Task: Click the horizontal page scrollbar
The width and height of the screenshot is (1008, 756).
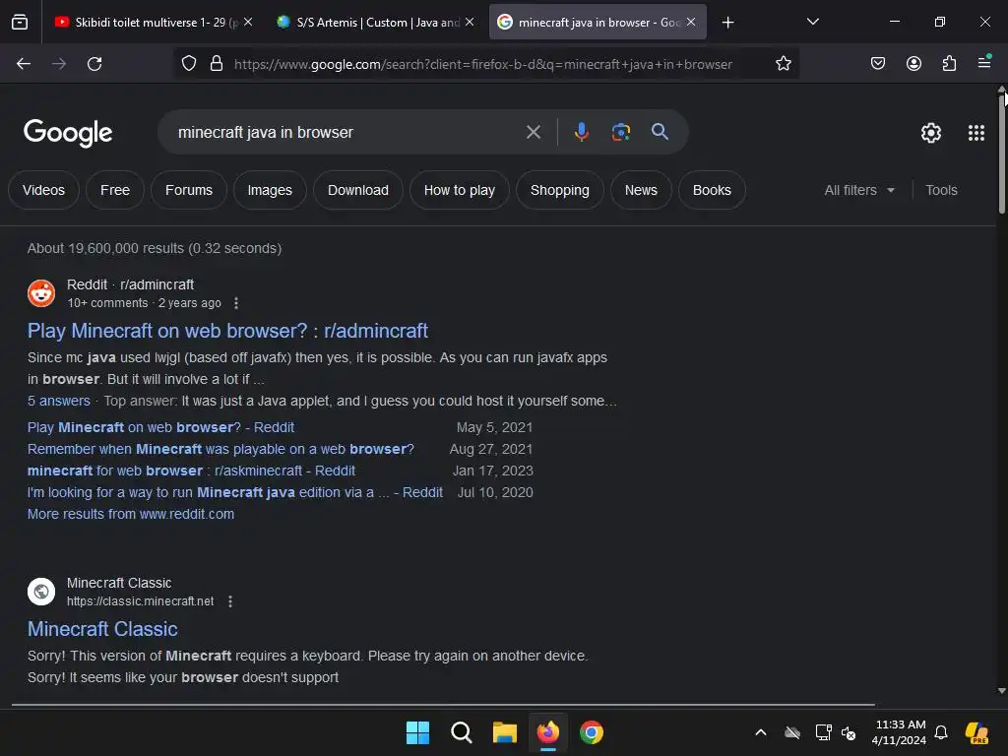Action: [x=444, y=705]
